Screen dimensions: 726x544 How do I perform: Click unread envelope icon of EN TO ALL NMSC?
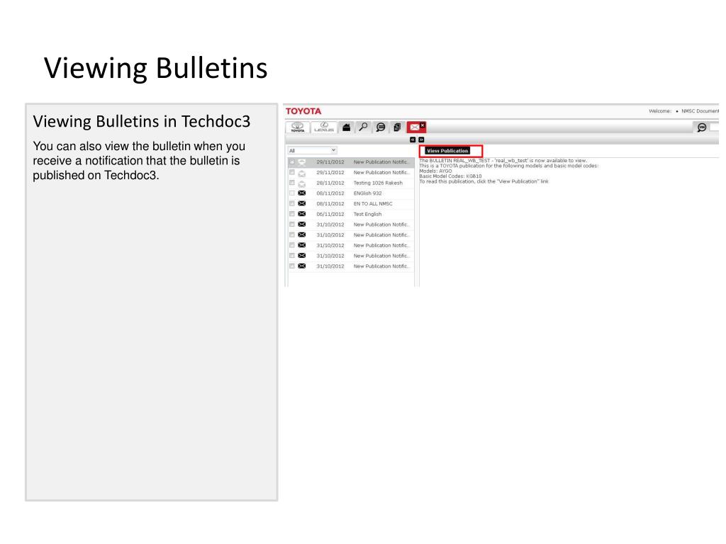pyautogui.click(x=302, y=203)
